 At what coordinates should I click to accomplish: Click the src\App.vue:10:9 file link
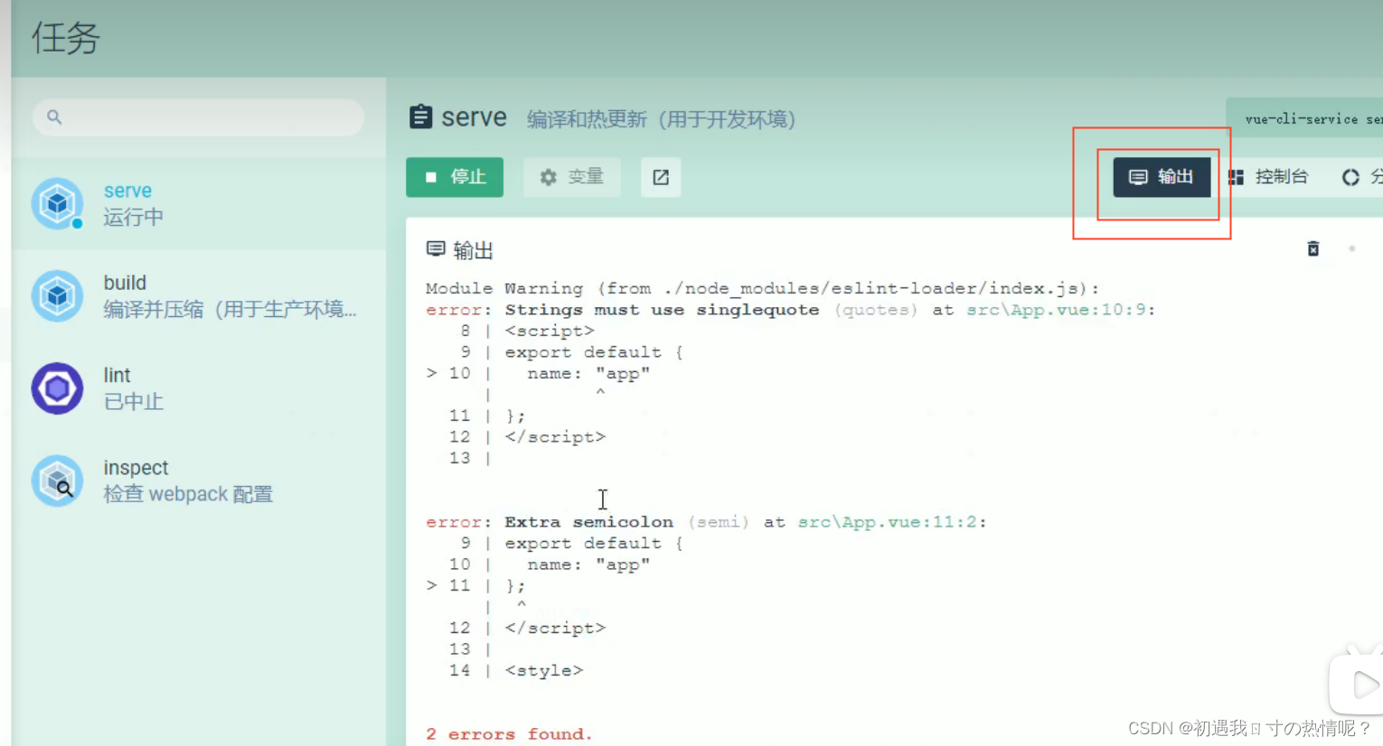[x=1056, y=310]
